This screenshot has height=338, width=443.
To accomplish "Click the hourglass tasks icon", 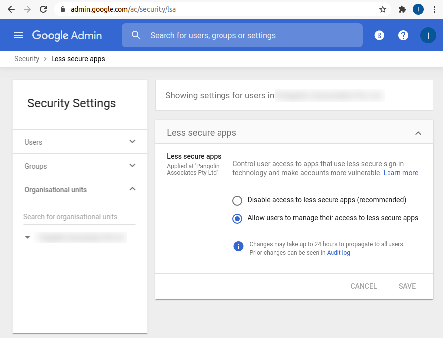I will coord(379,35).
